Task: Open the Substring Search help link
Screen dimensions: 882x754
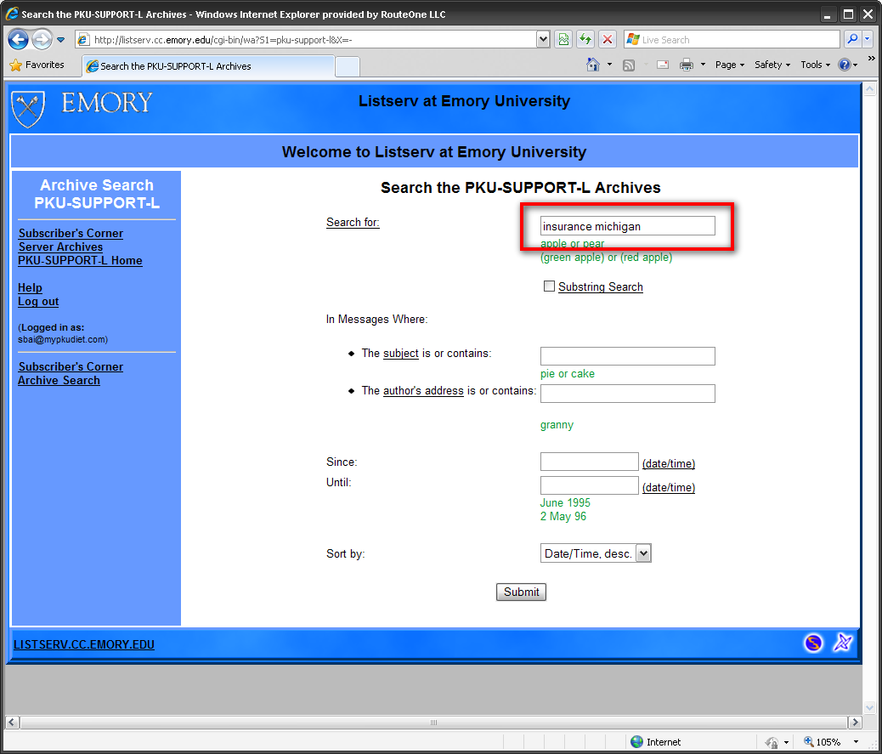Action: coord(600,287)
